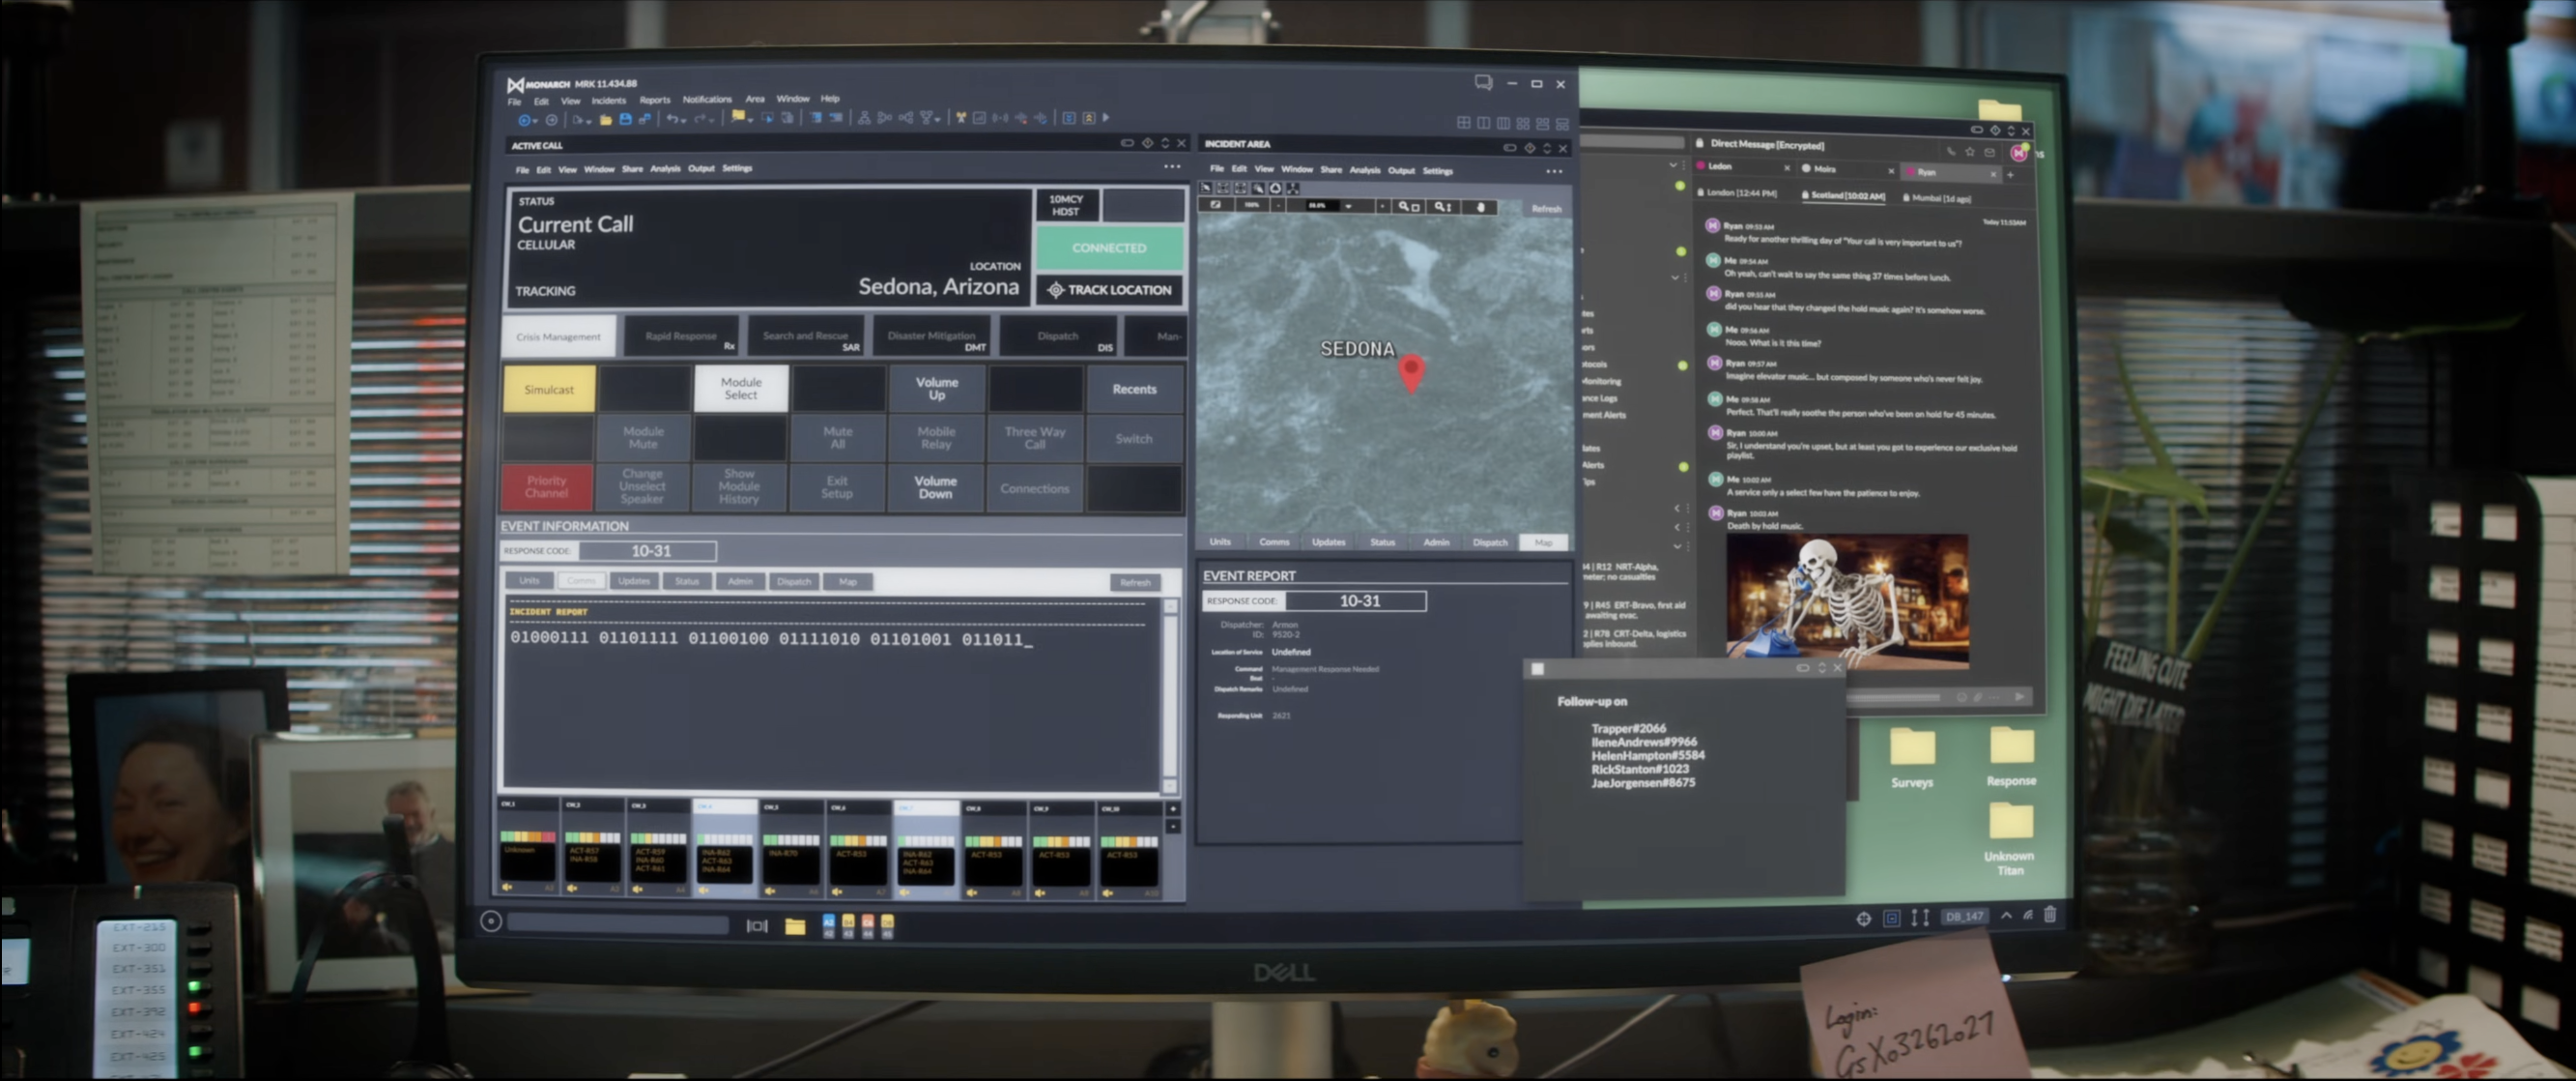
Task: Click the speaker icon under channel CH 1
Action: [x=508, y=887]
